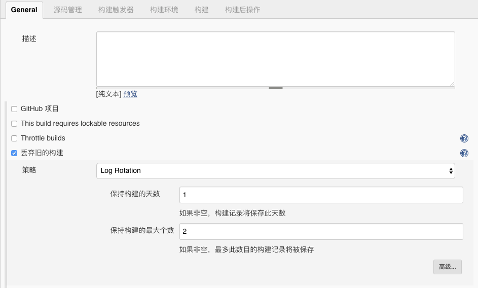Switch to the 构建后操作 tab
This screenshot has width=478, height=288.
tap(242, 10)
